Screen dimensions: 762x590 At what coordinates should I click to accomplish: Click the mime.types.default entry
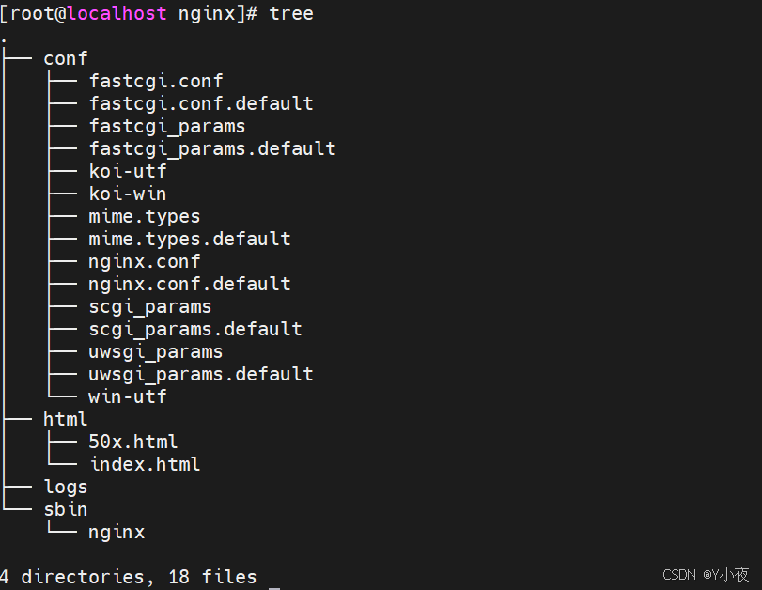(x=190, y=240)
